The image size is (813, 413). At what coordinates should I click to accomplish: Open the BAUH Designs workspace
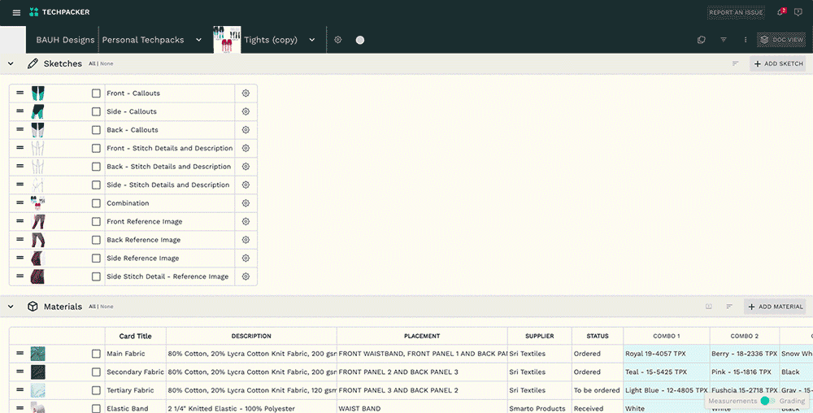click(65, 40)
